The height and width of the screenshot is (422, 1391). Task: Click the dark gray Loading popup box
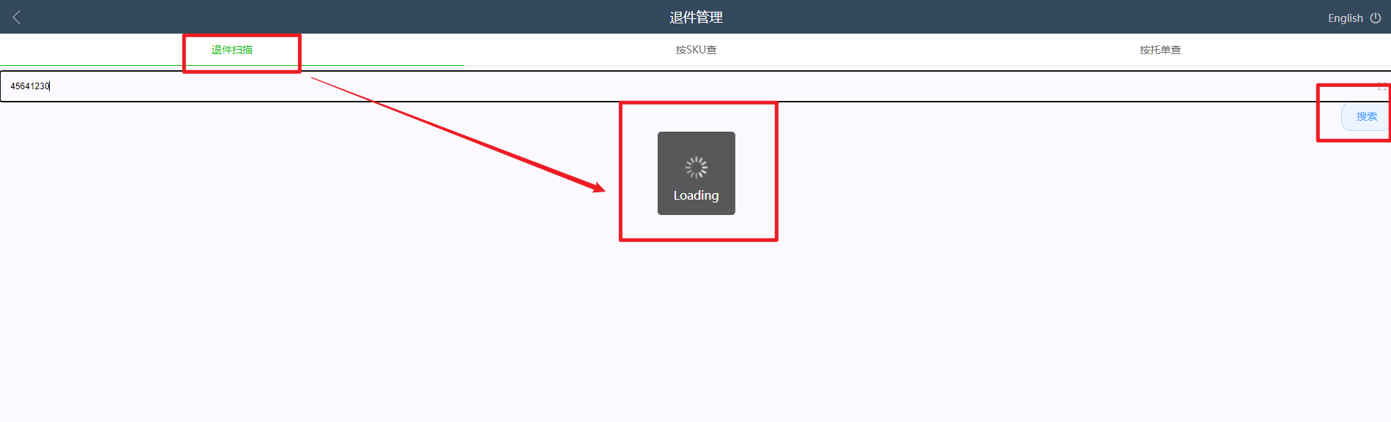[x=696, y=173]
